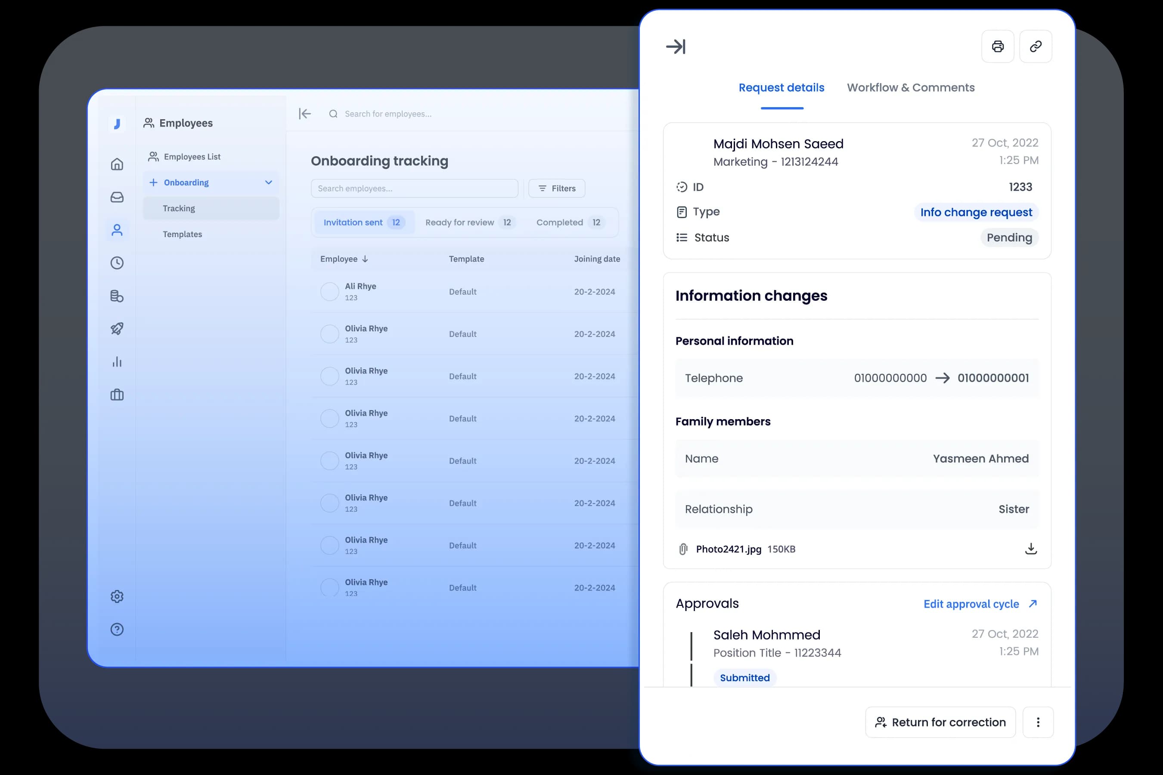Click the Joining date column header
The image size is (1163, 775).
click(597, 259)
